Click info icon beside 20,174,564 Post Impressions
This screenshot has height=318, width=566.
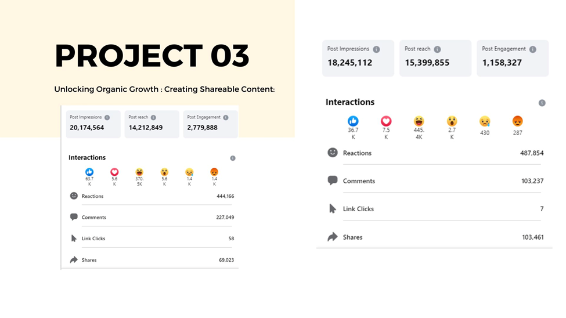(107, 117)
